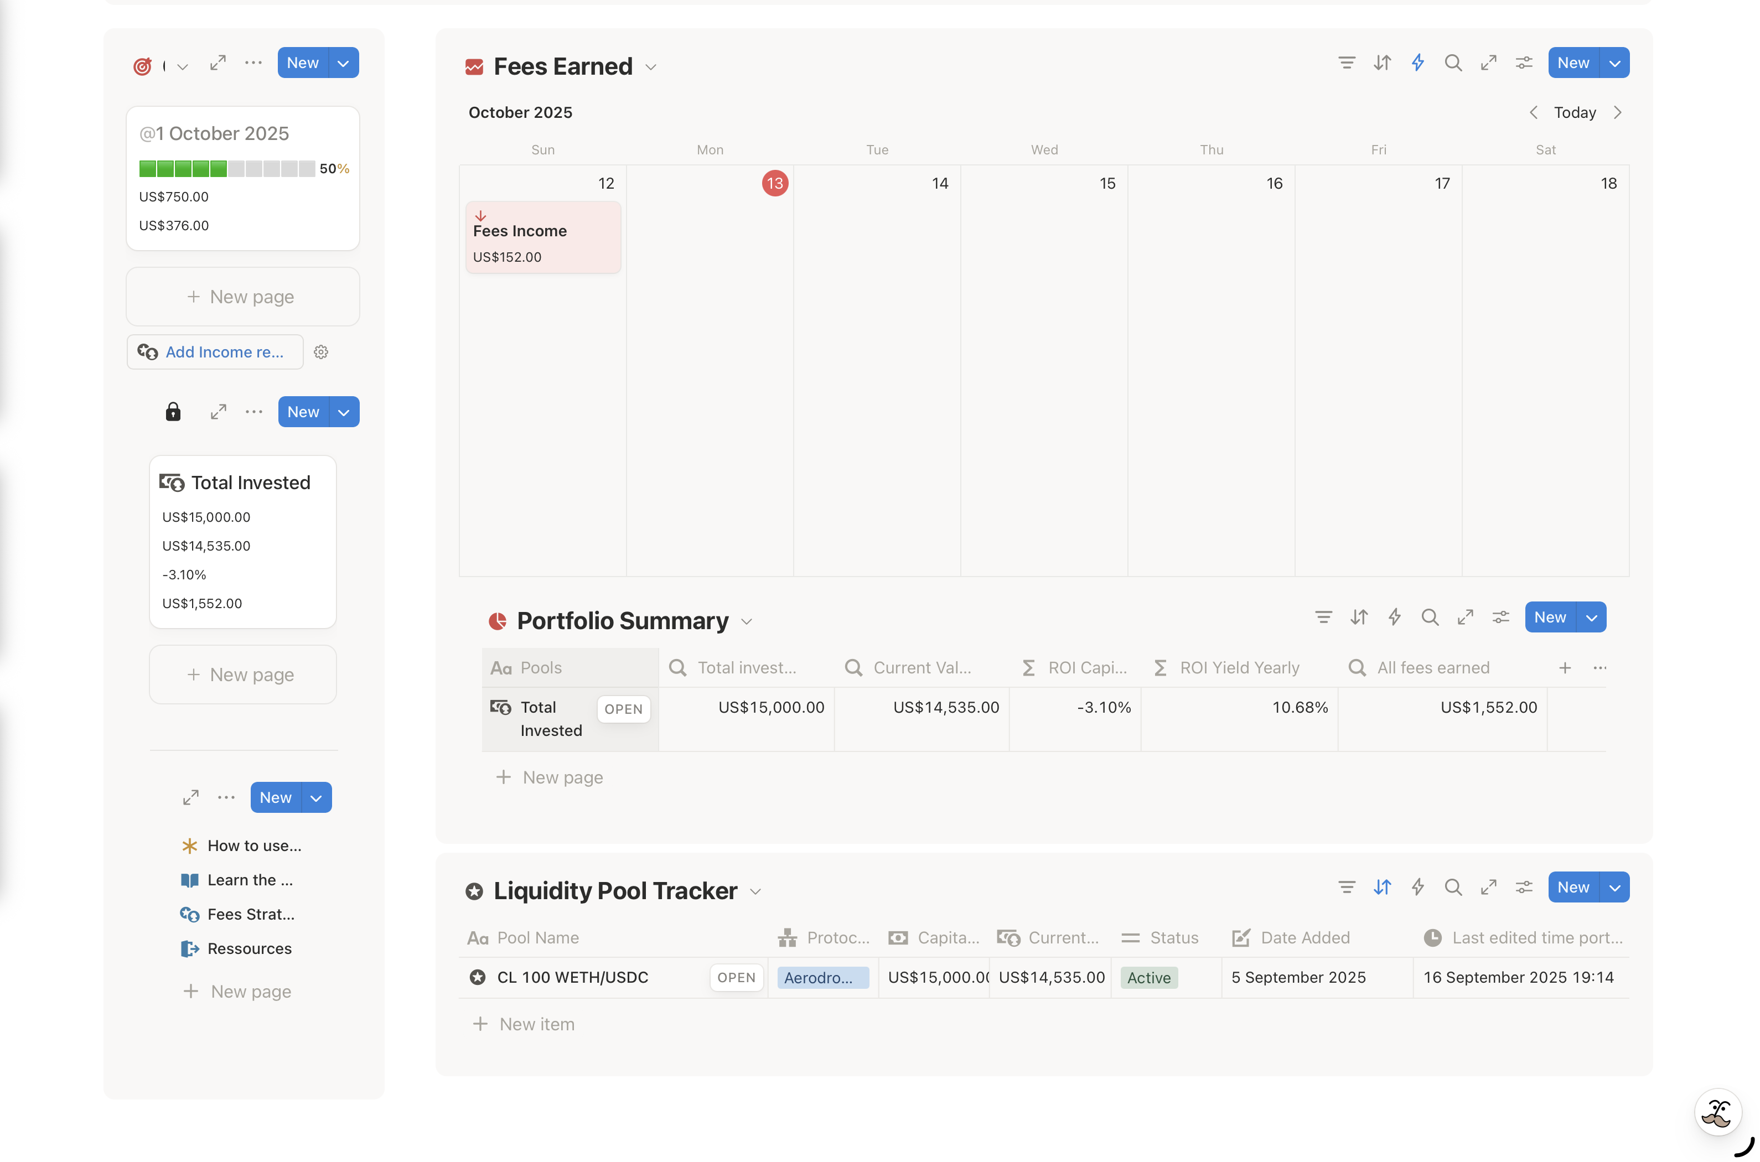Expand Liquidity Pool Tracker to full page

(x=1489, y=887)
